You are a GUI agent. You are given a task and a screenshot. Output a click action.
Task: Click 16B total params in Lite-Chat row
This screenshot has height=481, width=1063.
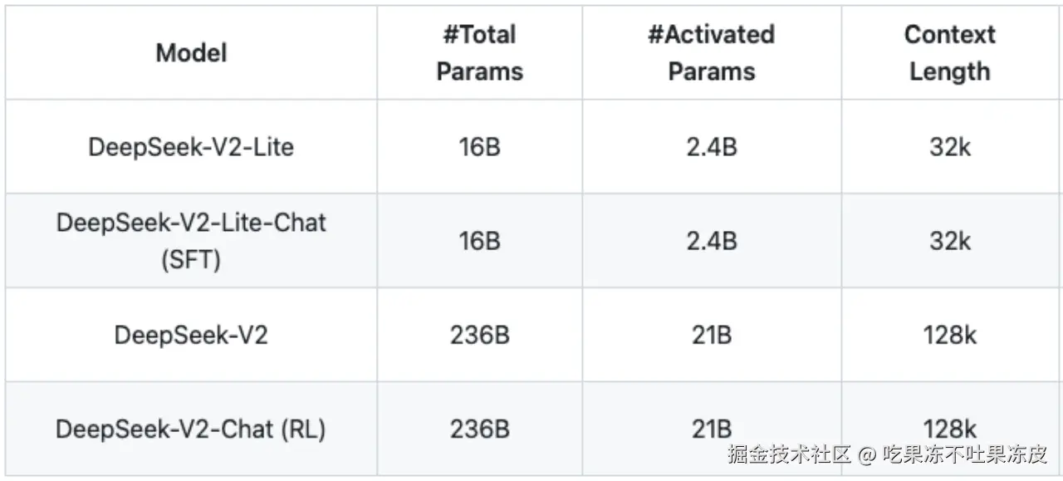[x=479, y=241]
